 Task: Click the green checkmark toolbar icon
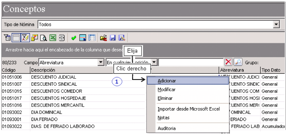point(74,38)
